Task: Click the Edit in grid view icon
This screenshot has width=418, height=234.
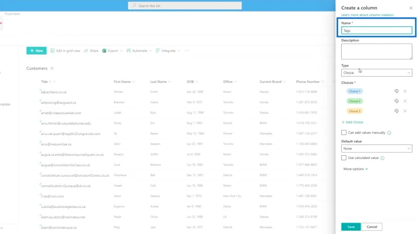Action: point(52,51)
